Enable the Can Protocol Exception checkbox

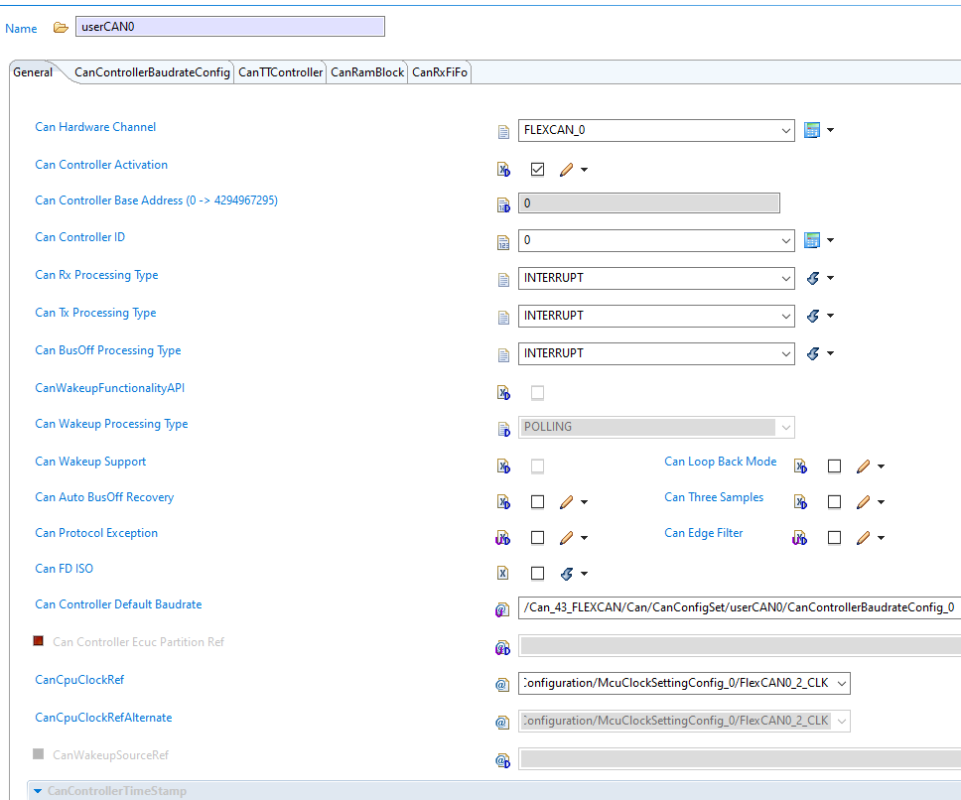(537, 538)
